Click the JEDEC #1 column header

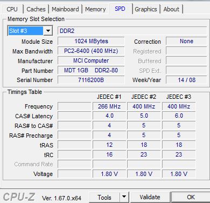[109, 97]
